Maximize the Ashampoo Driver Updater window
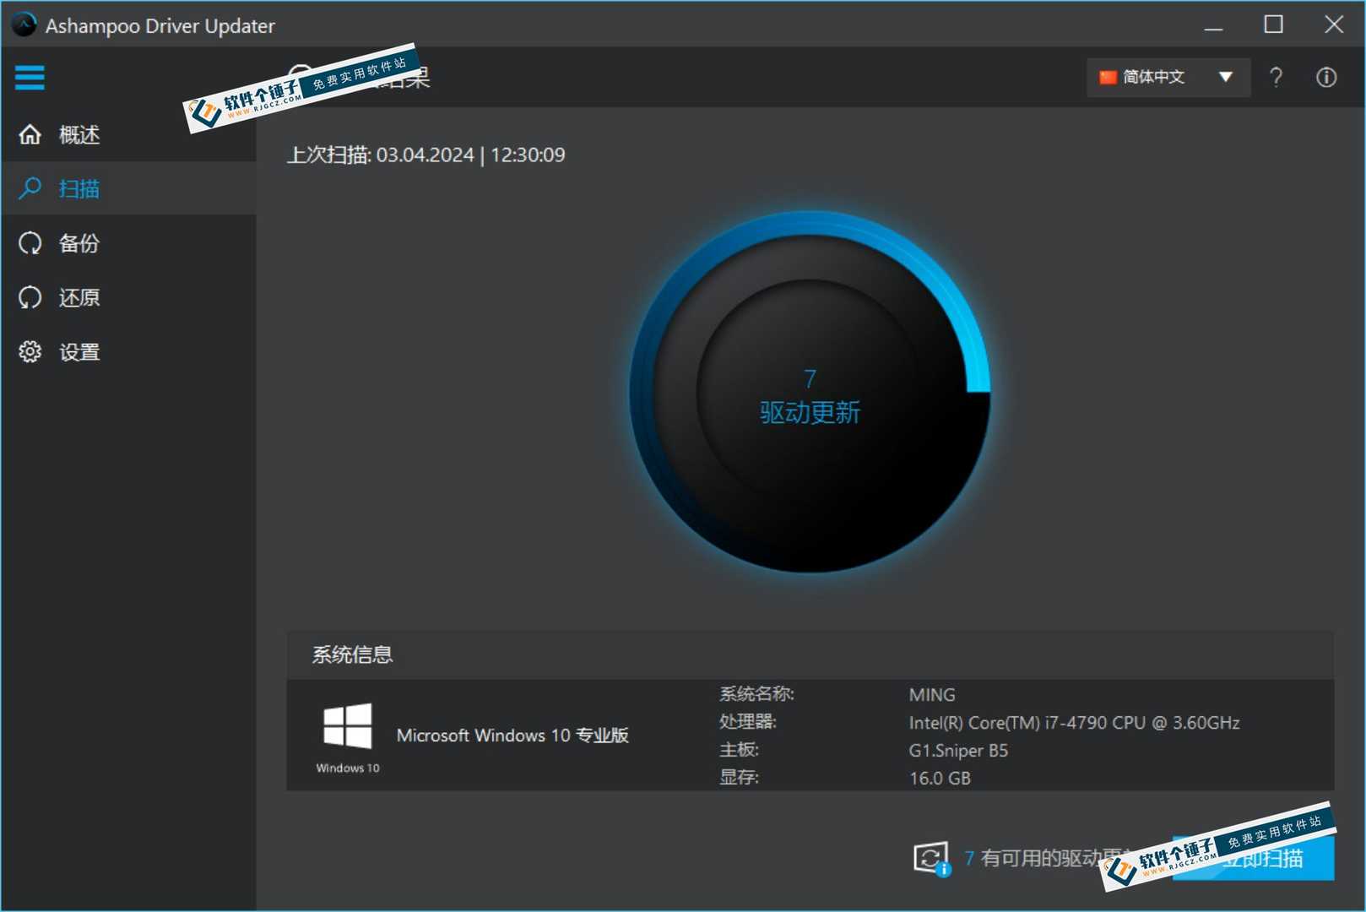This screenshot has width=1366, height=912. pyautogui.click(x=1273, y=25)
